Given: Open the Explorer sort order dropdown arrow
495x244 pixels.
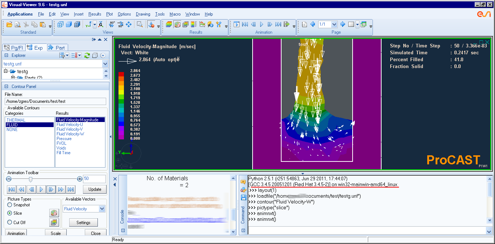Looking at the screenshot, I should click(79, 55).
